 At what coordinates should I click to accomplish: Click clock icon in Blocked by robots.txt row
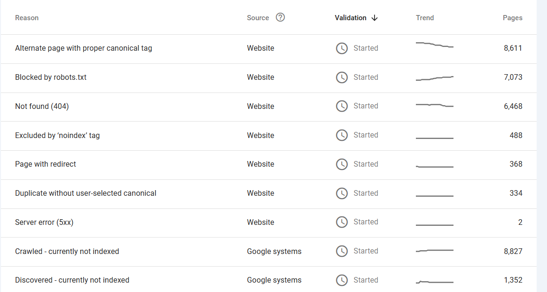[342, 77]
